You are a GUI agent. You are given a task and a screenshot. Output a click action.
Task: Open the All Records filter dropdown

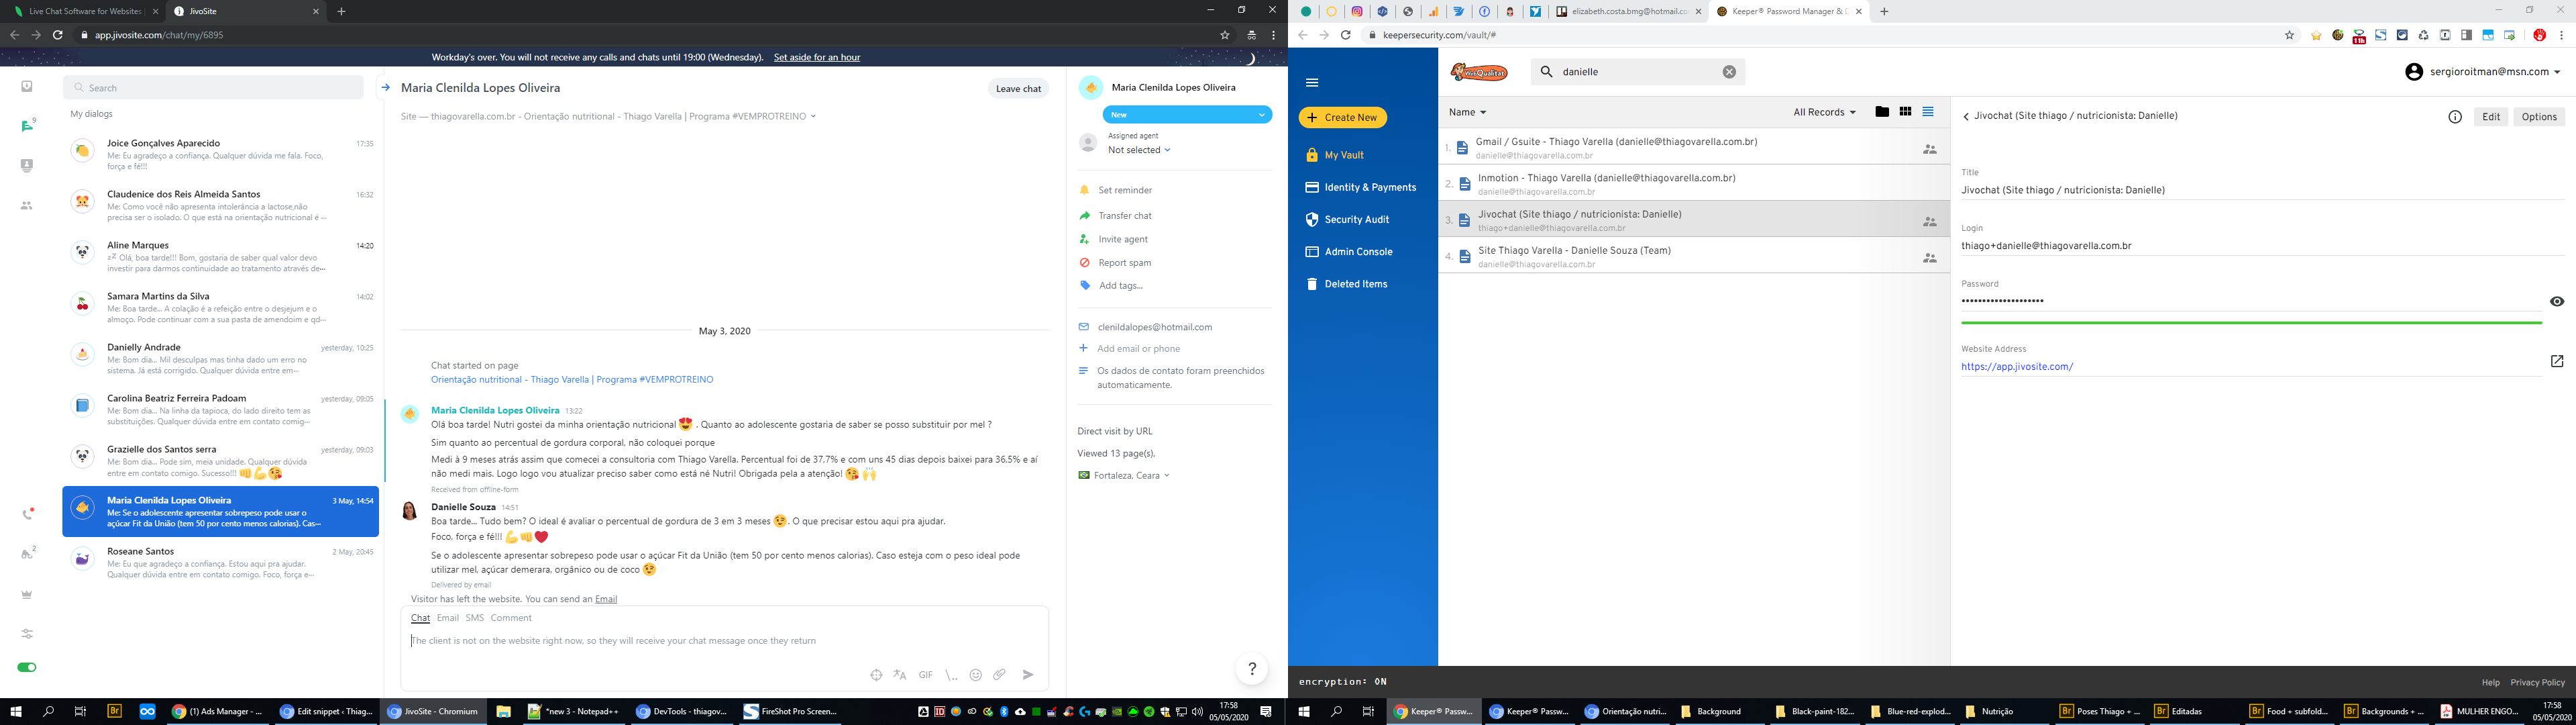[1824, 112]
